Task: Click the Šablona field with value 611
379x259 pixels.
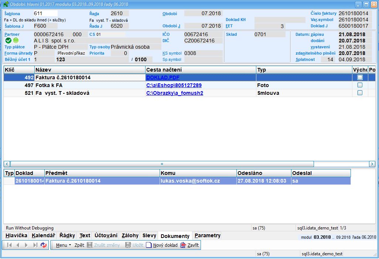Action: 45,14
